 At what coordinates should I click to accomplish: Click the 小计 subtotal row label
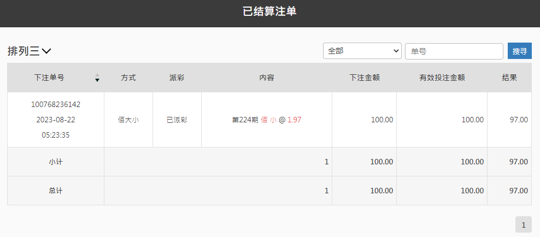click(x=56, y=162)
